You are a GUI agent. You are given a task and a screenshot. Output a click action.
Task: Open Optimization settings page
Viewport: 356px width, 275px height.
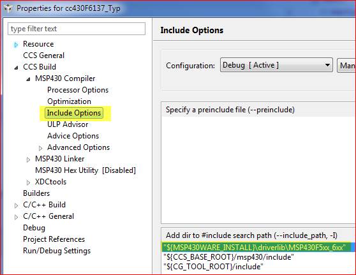[70, 101]
